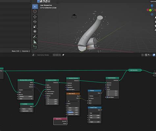Screen dimensions: 156x131
Task: Choose the Move tool in the viewport
Action: (35, 17)
